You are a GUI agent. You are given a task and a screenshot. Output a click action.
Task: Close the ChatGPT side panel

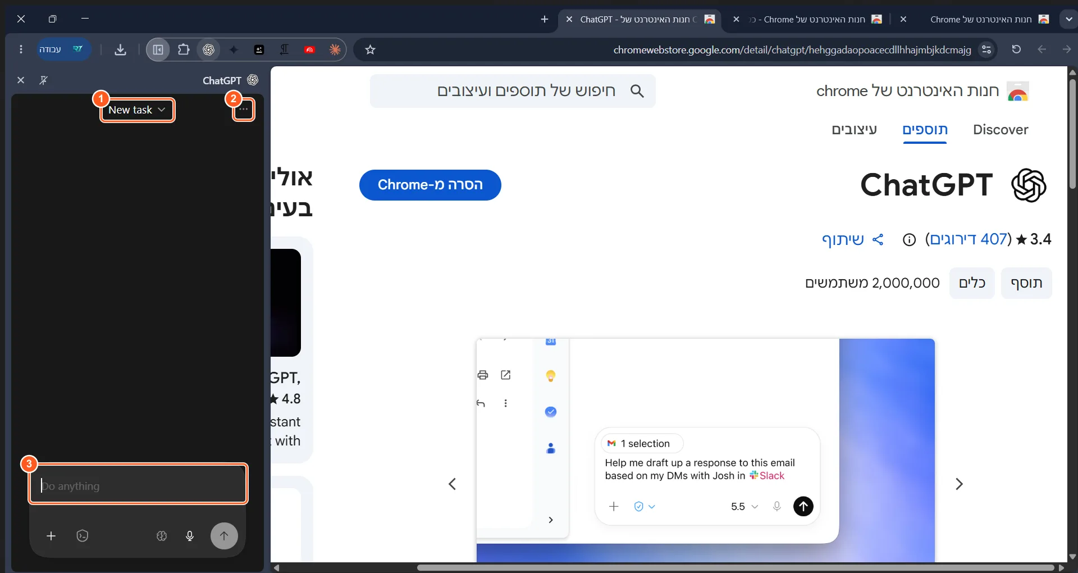pyautogui.click(x=21, y=80)
